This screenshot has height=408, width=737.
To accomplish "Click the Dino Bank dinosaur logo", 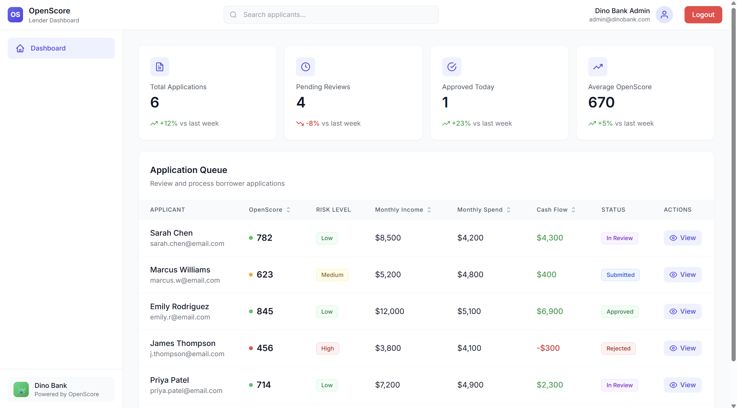I will pyautogui.click(x=21, y=389).
